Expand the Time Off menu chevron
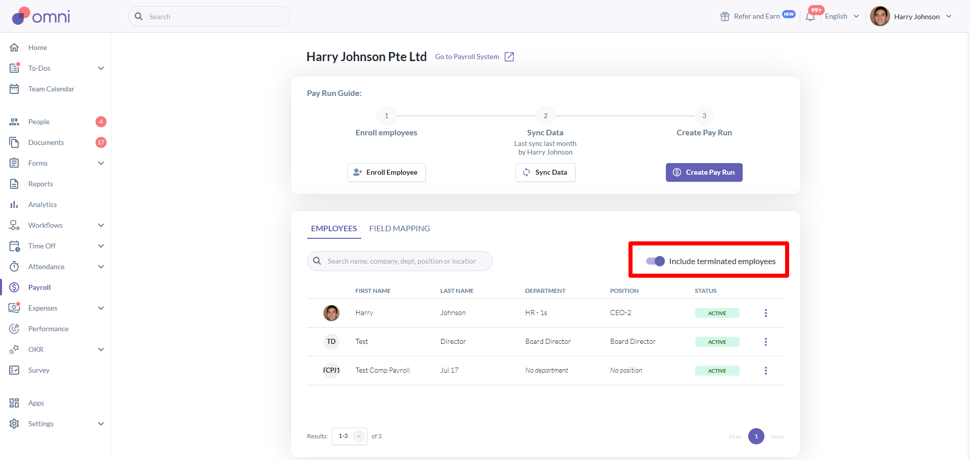 (101, 246)
